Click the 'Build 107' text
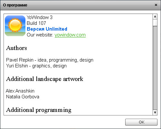Viewport: 161px width, 129px height. (x=36, y=23)
